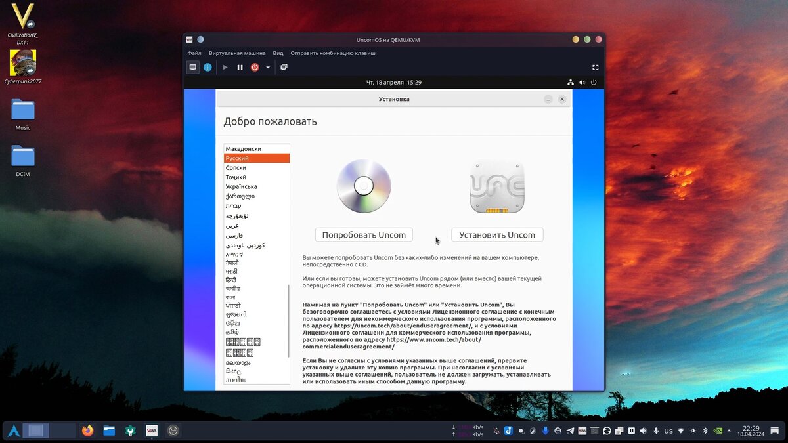This screenshot has height=443, width=788.
Task: Select عربي language
Action: (257, 225)
